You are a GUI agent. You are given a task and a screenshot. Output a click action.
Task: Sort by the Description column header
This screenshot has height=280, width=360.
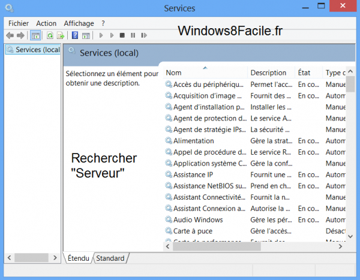[x=271, y=73]
